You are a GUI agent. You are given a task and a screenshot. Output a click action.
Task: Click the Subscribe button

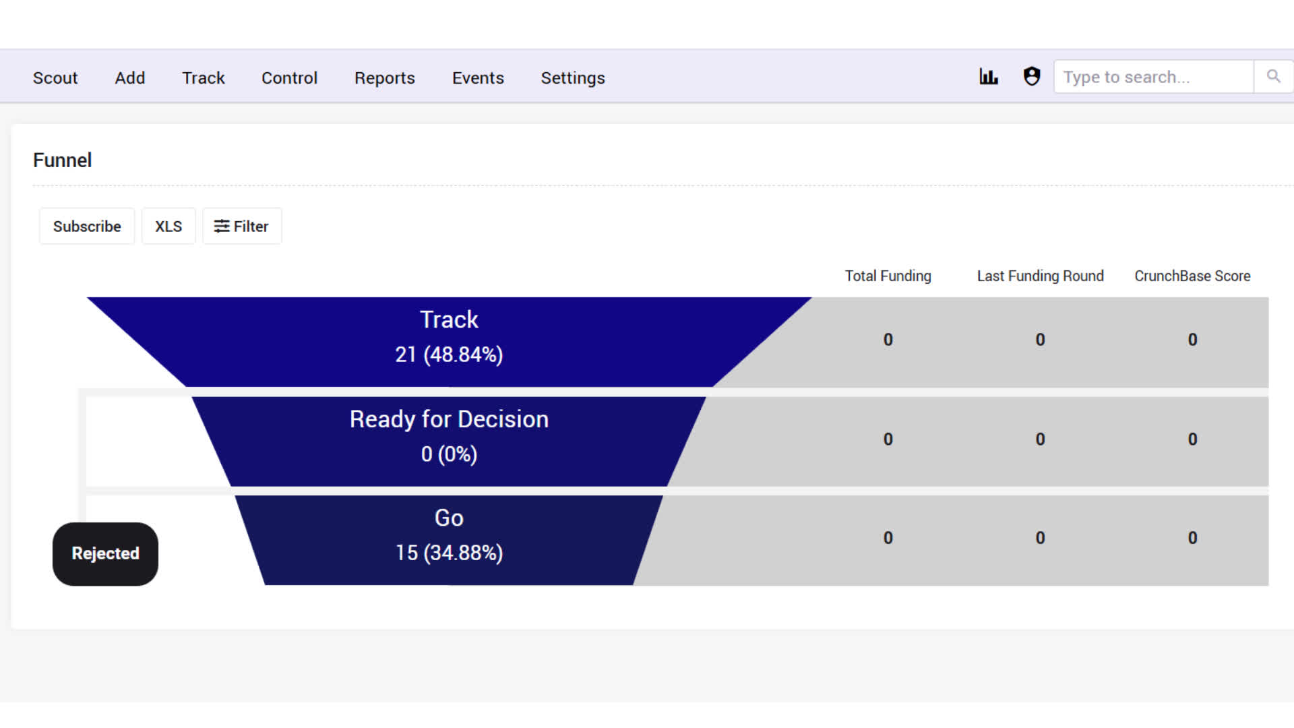click(87, 226)
